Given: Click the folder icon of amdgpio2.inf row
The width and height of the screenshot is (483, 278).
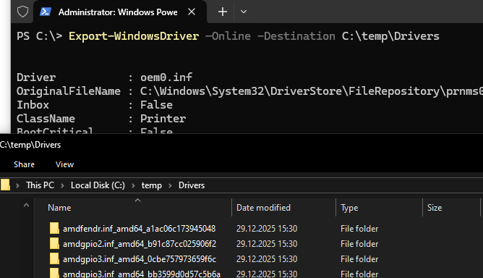Looking at the screenshot, I should [54, 243].
